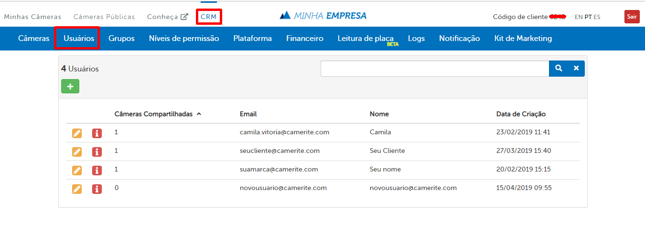Open info icon for Seu Cliente user
The width and height of the screenshot is (645, 241).
coord(97,152)
